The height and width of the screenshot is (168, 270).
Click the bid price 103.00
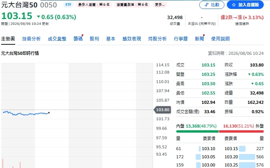[x=209, y=165]
